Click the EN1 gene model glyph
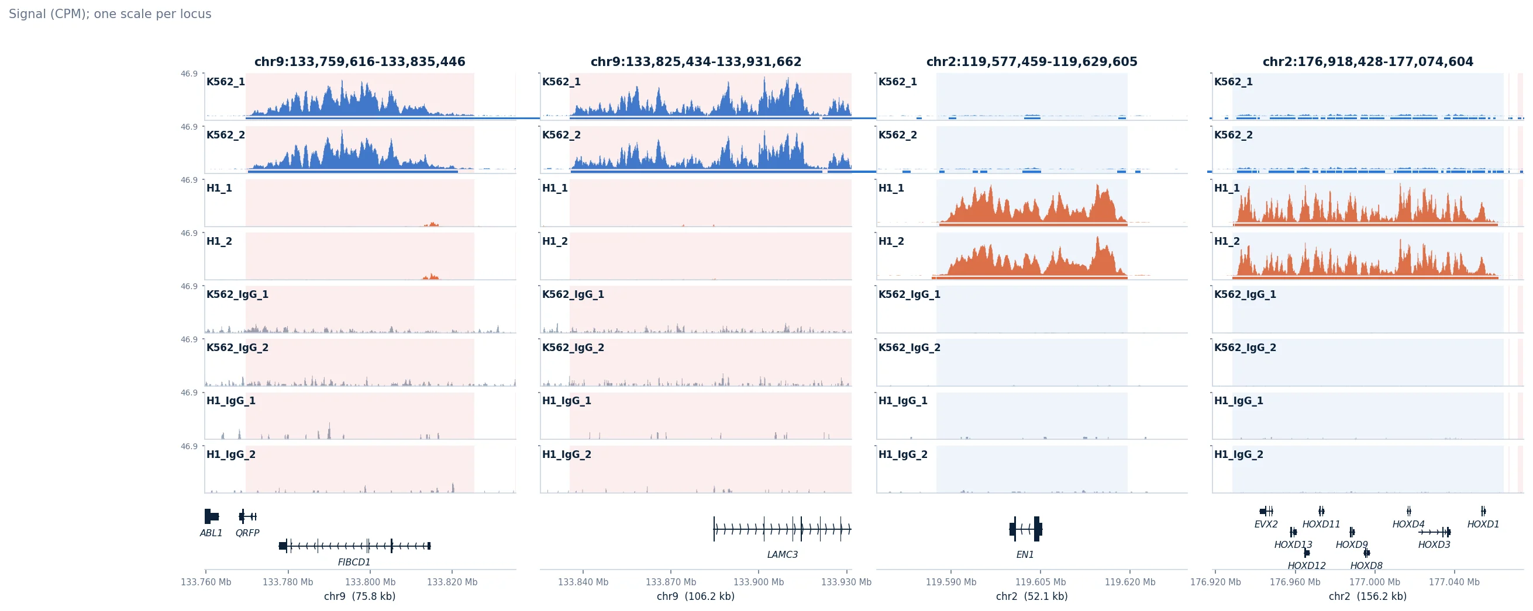The width and height of the screenshot is (1533, 611). click(x=1026, y=529)
